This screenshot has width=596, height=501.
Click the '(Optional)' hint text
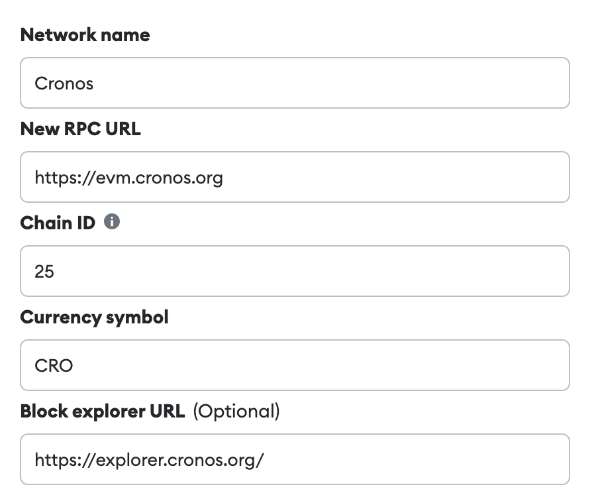[x=236, y=411]
